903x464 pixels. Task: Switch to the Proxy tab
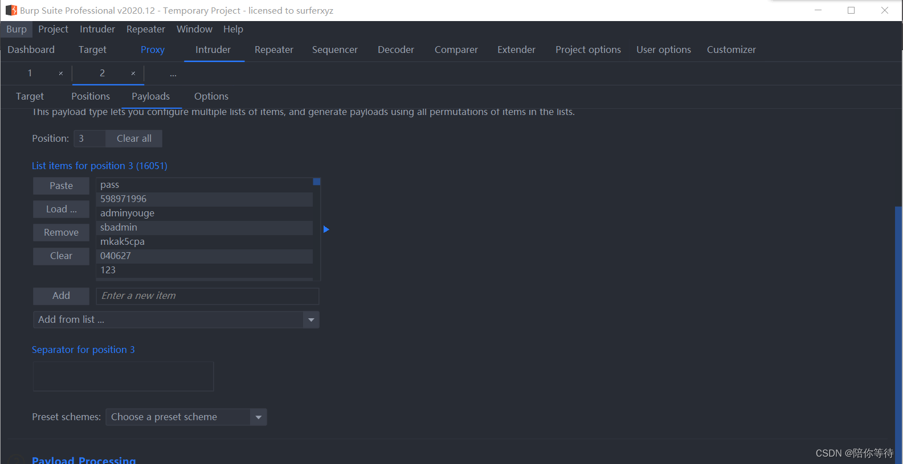point(153,50)
